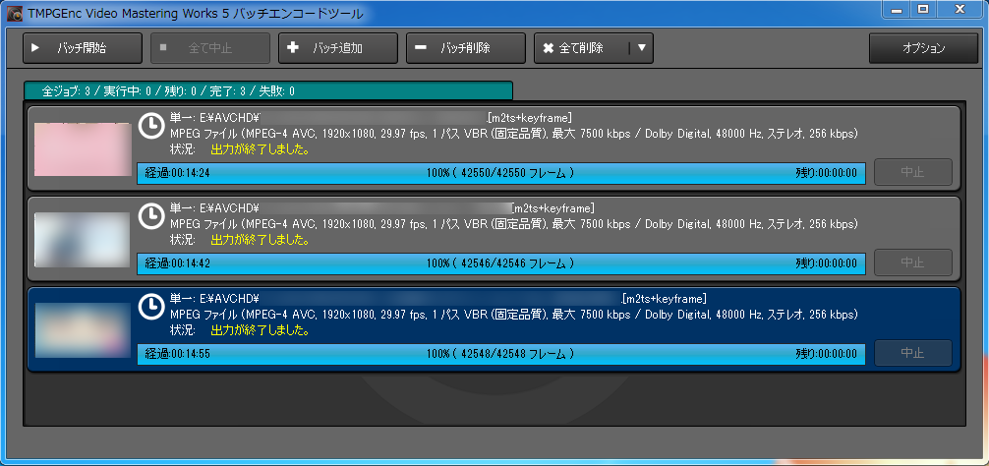The image size is (989, 466).
Task: Click the 全て中止 (Stop all) button
Action: (210, 48)
